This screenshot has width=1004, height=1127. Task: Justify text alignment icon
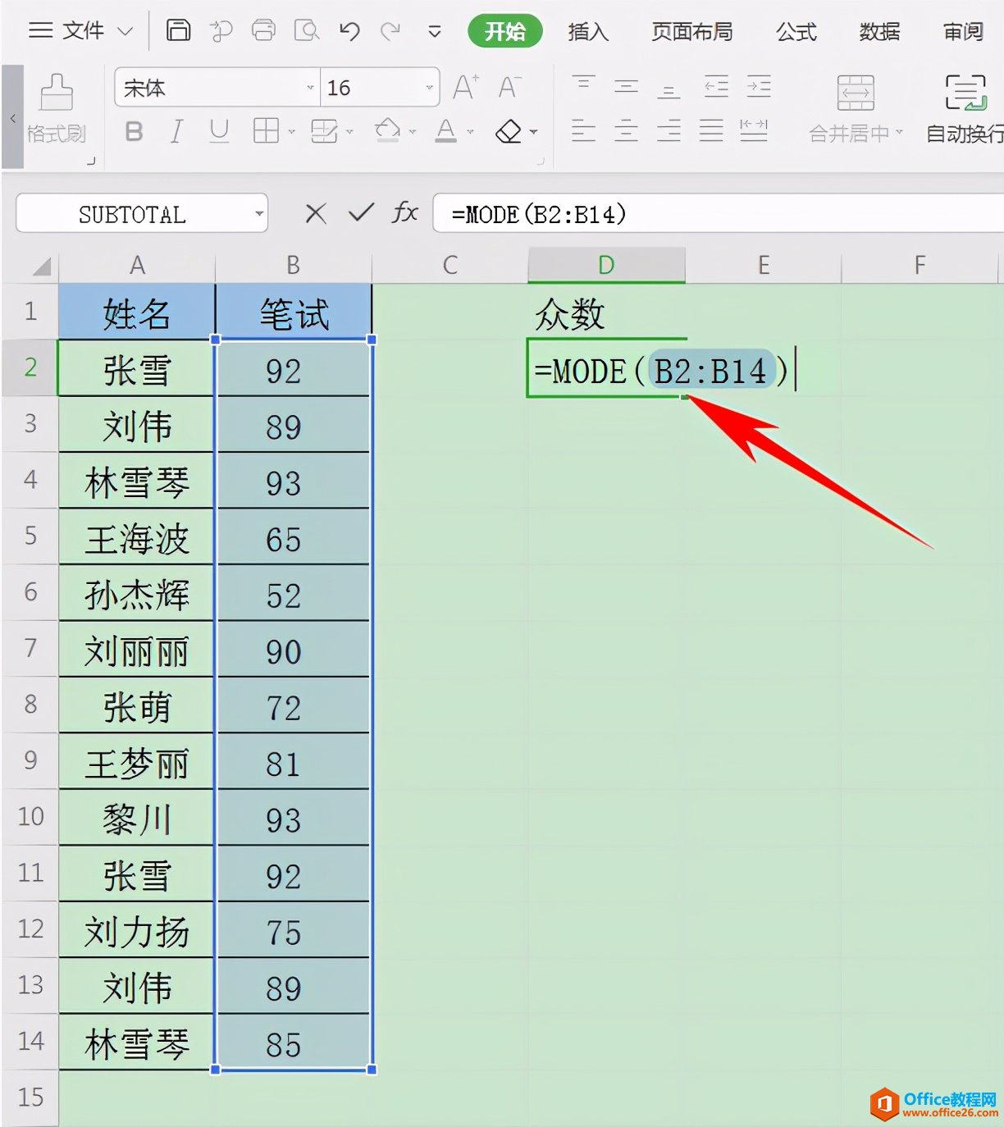[x=711, y=130]
